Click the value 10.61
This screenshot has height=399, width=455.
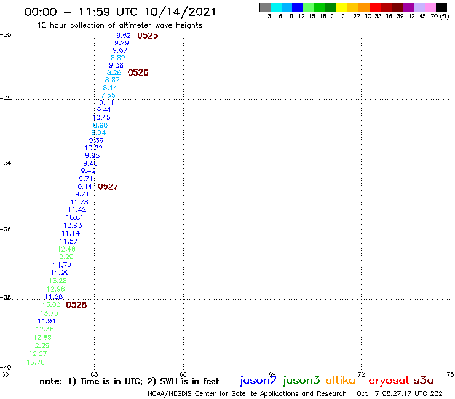[x=74, y=218]
